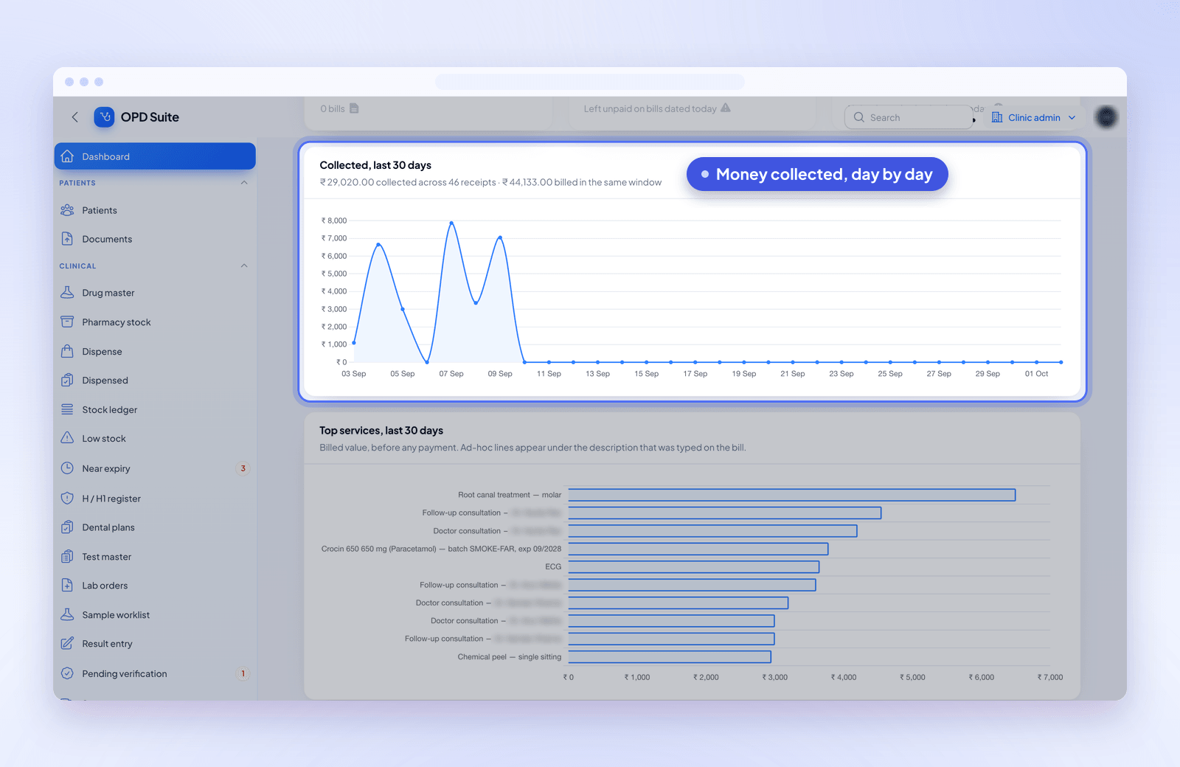The width and height of the screenshot is (1180, 767).
Task: Click 'Collected, last 30 days' heading
Action: [375, 165]
